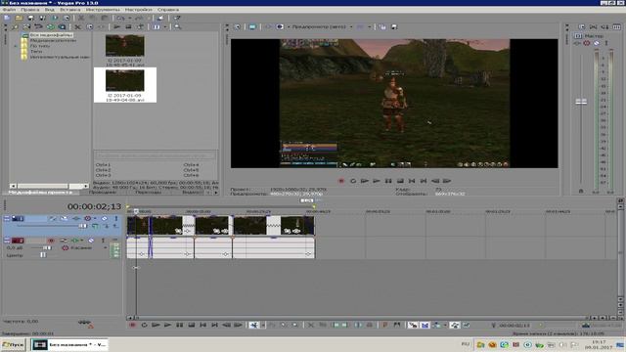Start media preview in Project Media toolbar
Screen dimensions: 626x352
117,27
